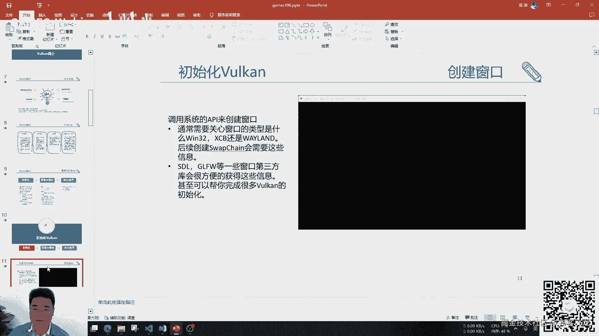The width and height of the screenshot is (599, 336).
Task: Toggle italic formatting
Action: (95, 36)
